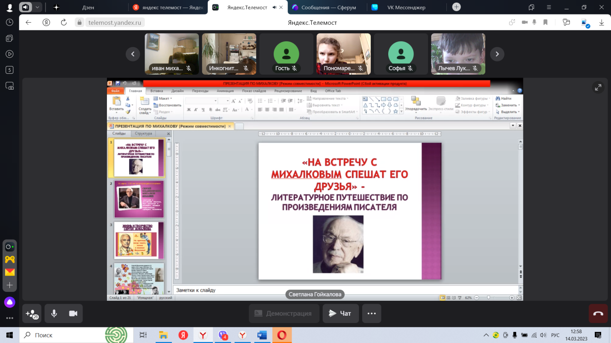Adjust the PowerPoint zoom slider
Image resolution: width=611 pixels, height=343 pixels.
488,297
